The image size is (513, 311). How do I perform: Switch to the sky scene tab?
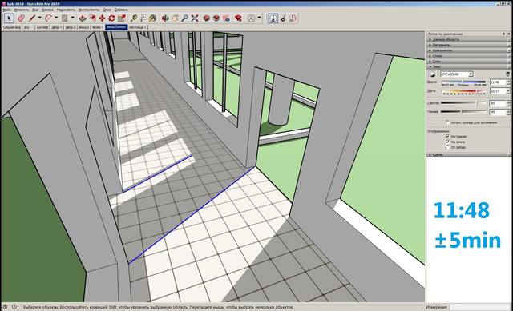pyautogui.click(x=26, y=27)
